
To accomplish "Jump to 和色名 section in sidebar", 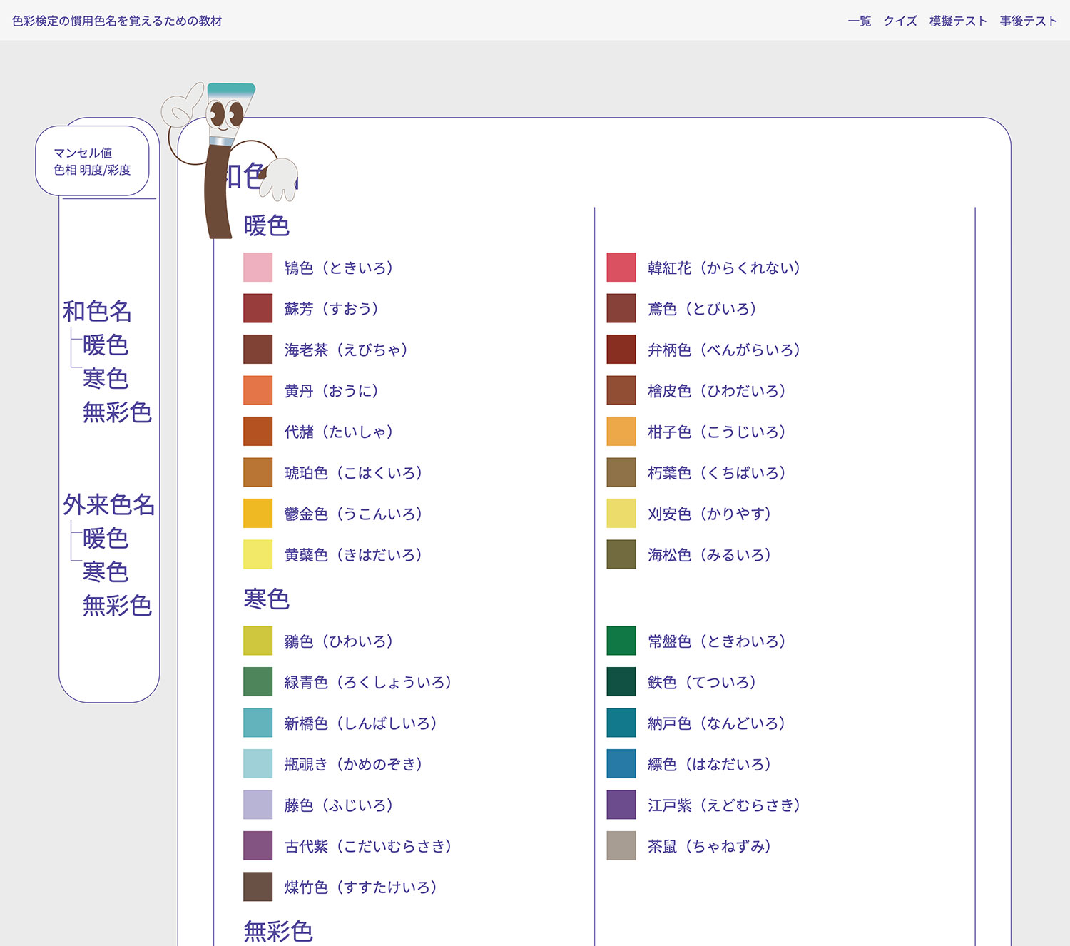I will pyautogui.click(x=97, y=311).
